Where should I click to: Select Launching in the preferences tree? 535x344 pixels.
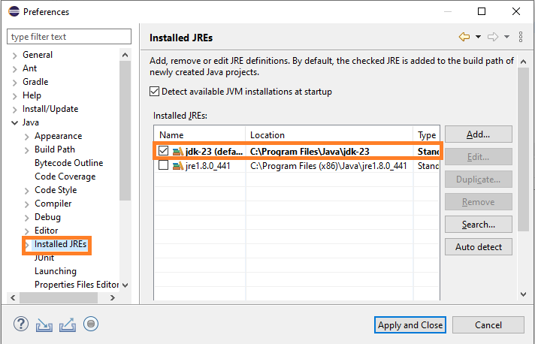[x=55, y=271]
